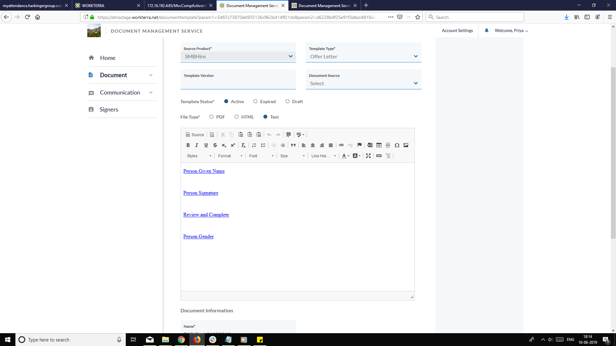Maximize the editor window
Screen dimensions: 616x346
click(x=368, y=156)
